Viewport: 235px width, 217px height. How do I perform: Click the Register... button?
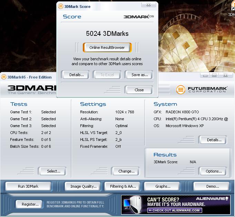click(x=30, y=204)
